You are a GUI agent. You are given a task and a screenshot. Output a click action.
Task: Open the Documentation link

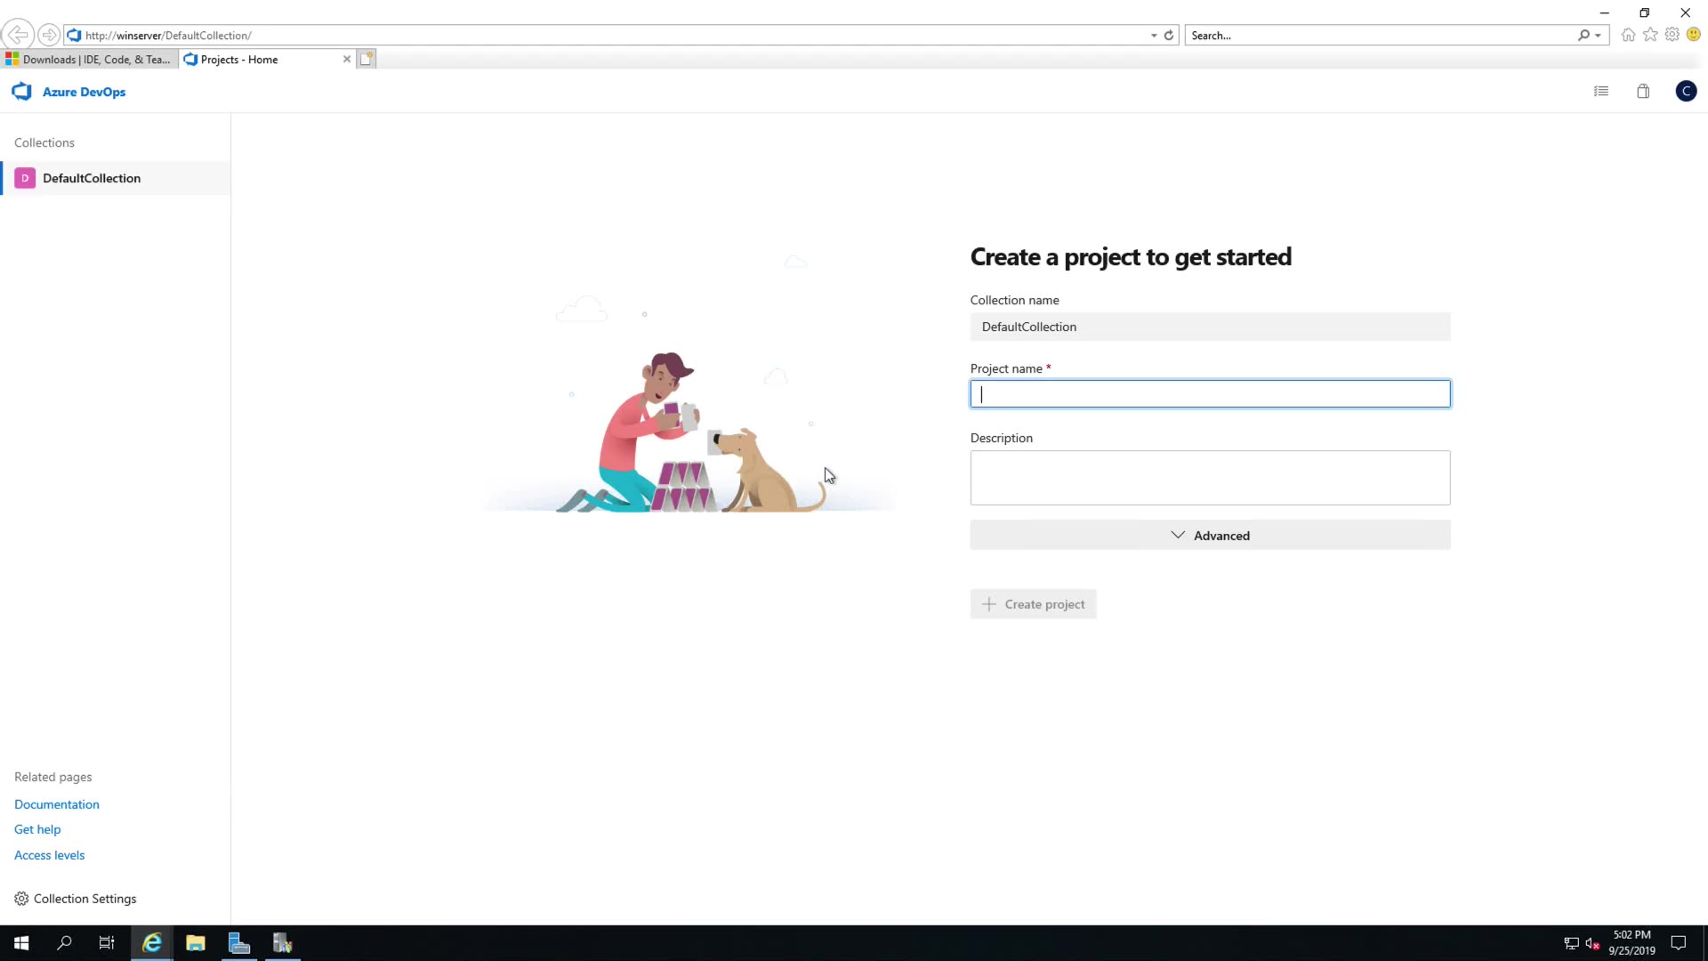pyautogui.click(x=57, y=804)
